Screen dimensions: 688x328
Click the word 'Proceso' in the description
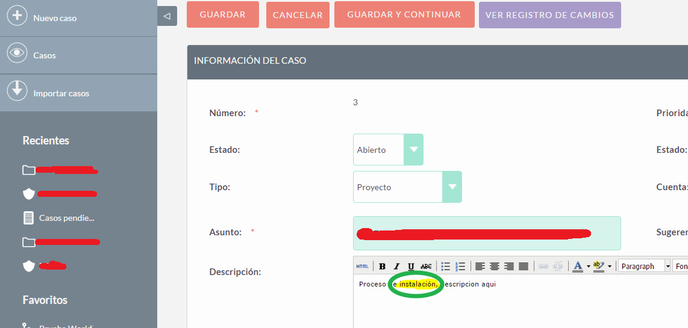tap(372, 284)
